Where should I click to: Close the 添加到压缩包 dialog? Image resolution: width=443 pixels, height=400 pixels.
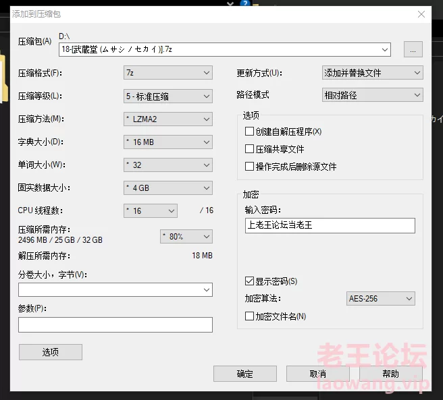[421, 14]
